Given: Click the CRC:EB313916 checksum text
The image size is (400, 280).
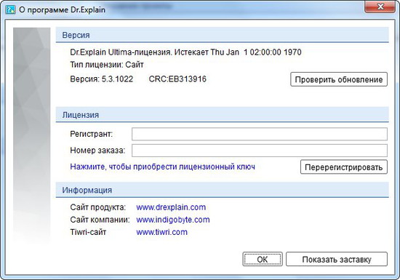Looking at the screenshot, I should [177, 79].
